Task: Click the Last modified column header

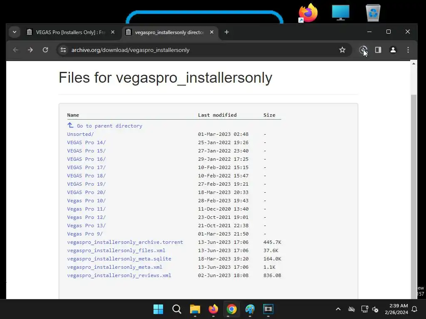Action: 217,115
